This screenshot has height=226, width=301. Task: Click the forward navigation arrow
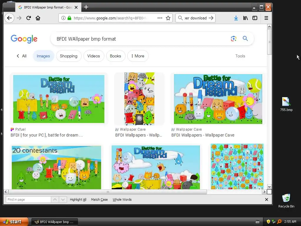point(19,18)
